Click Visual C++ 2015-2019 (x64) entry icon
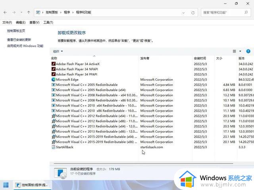This screenshot has width=254, height=190. (x=54, y=137)
